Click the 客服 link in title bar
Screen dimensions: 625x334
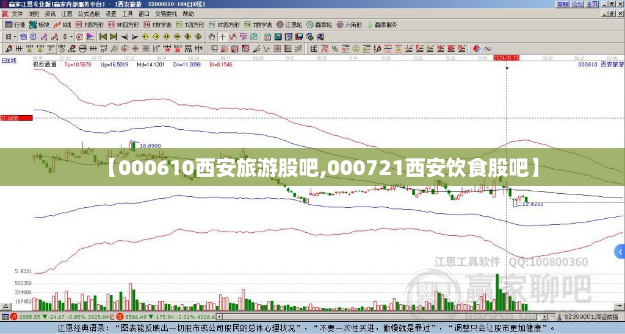pyautogui.click(x=563, y=4)
